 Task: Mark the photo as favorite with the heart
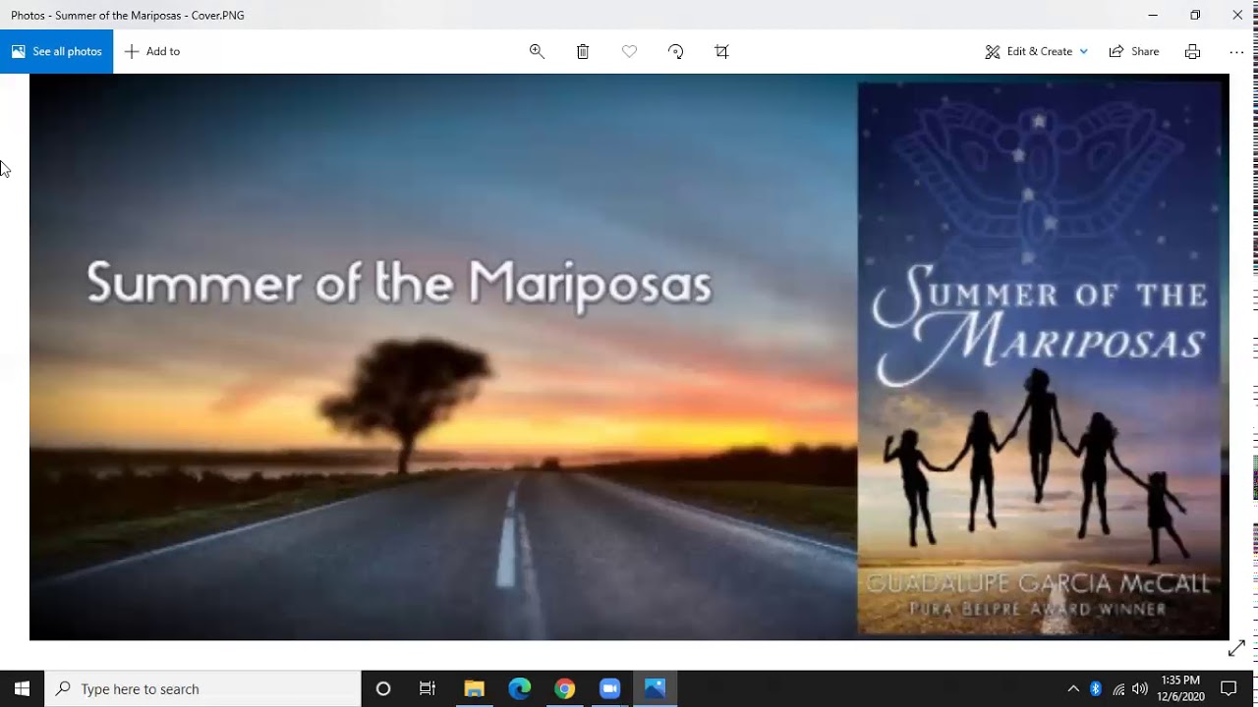[629, 51]
